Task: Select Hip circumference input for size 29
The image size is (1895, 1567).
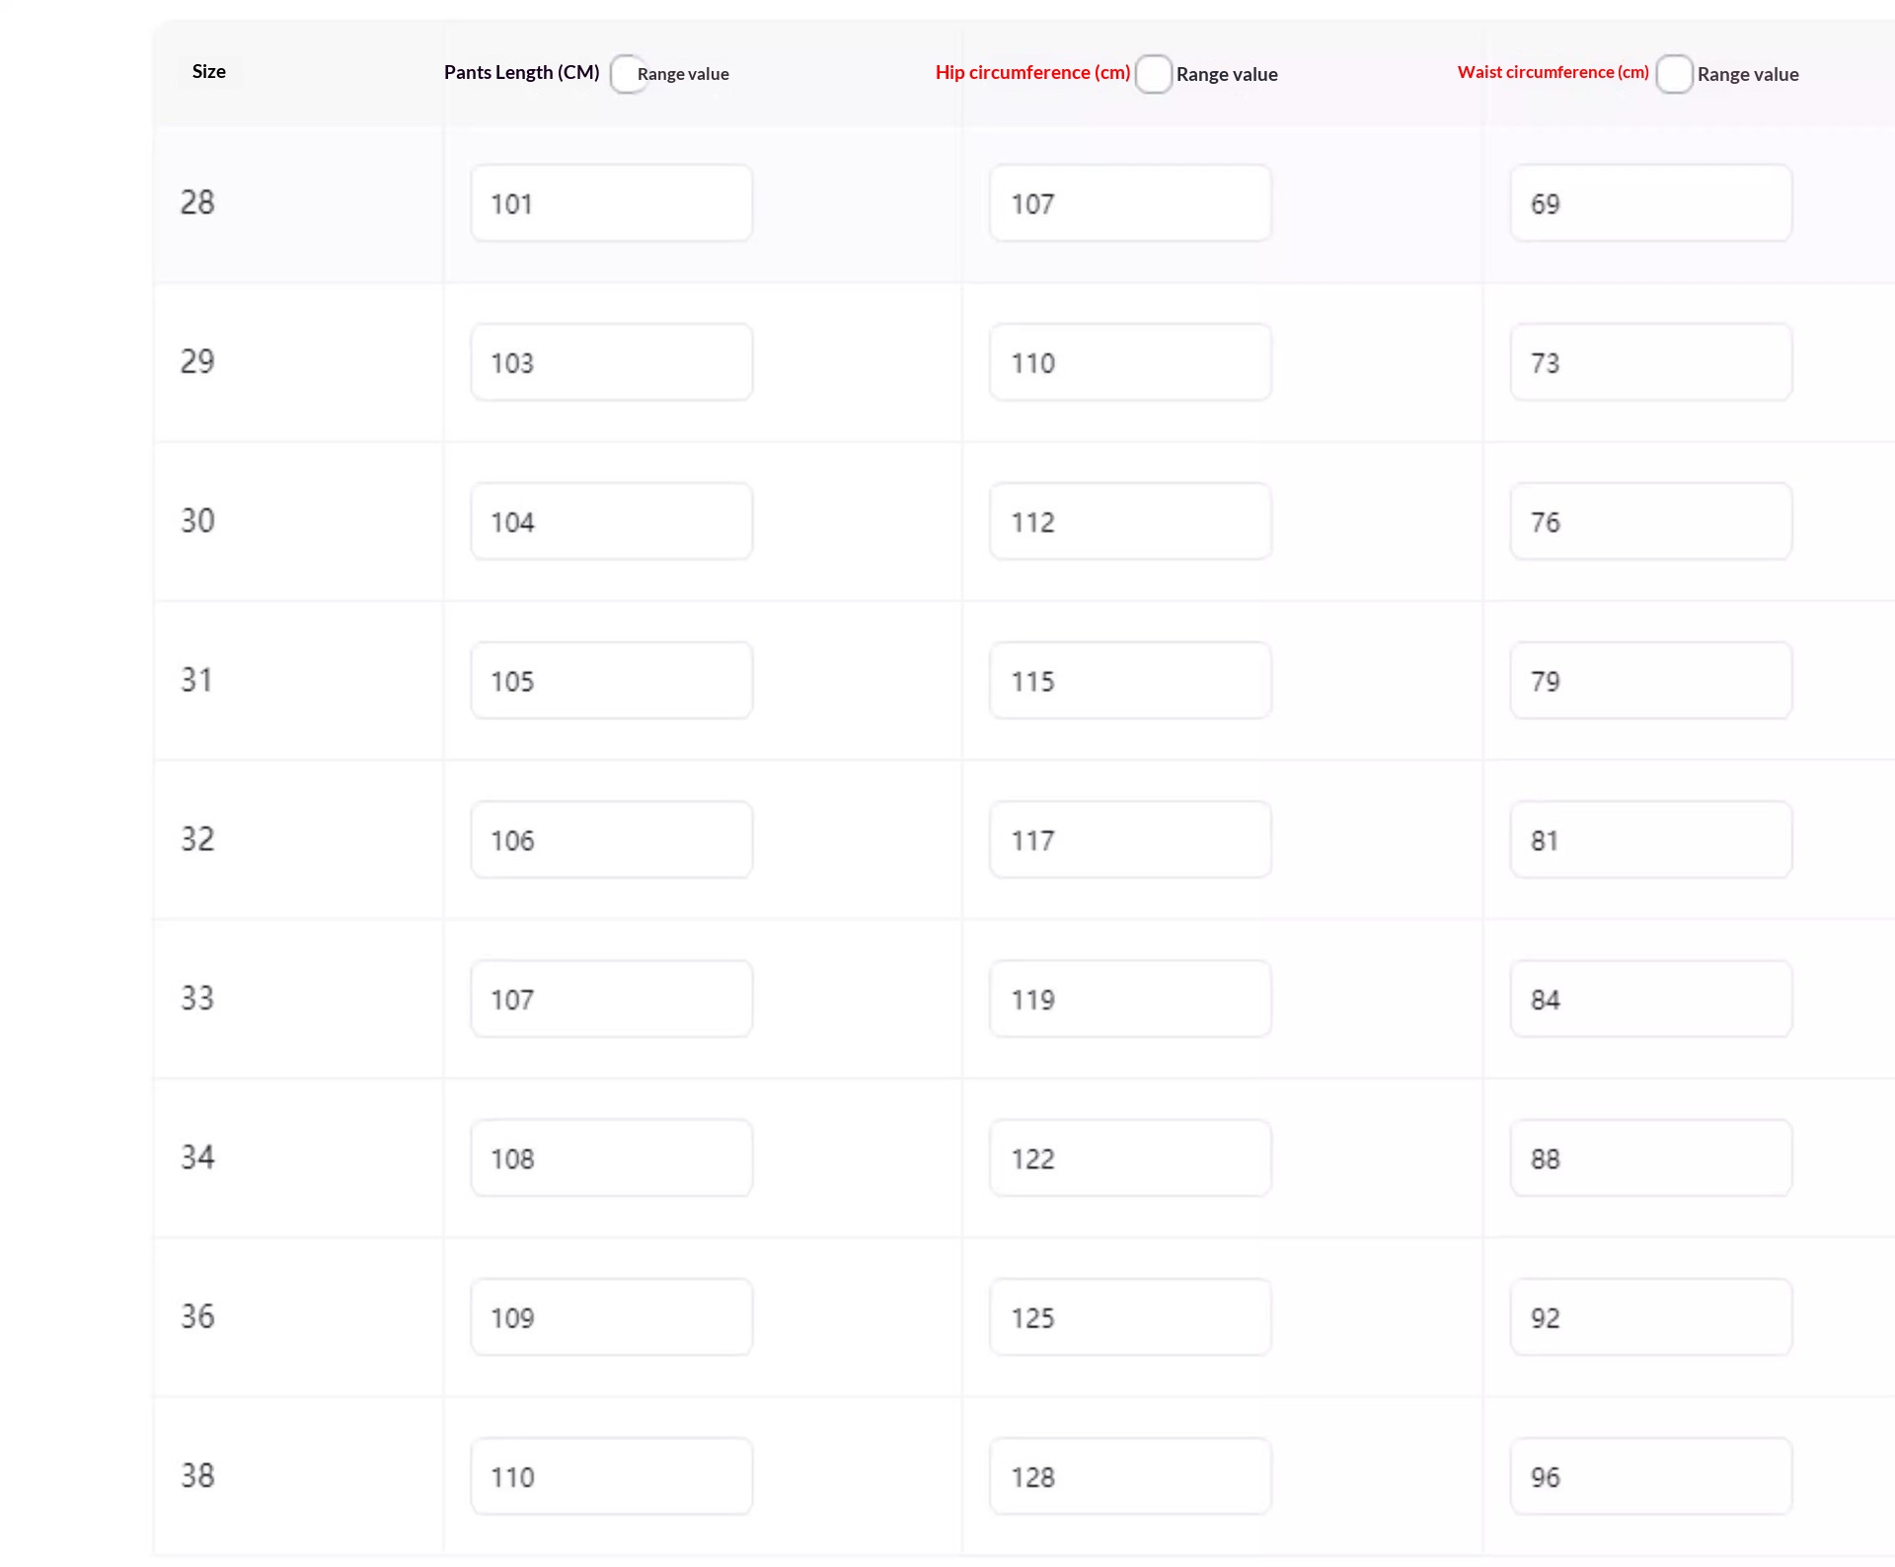Action: (1130, 362)
